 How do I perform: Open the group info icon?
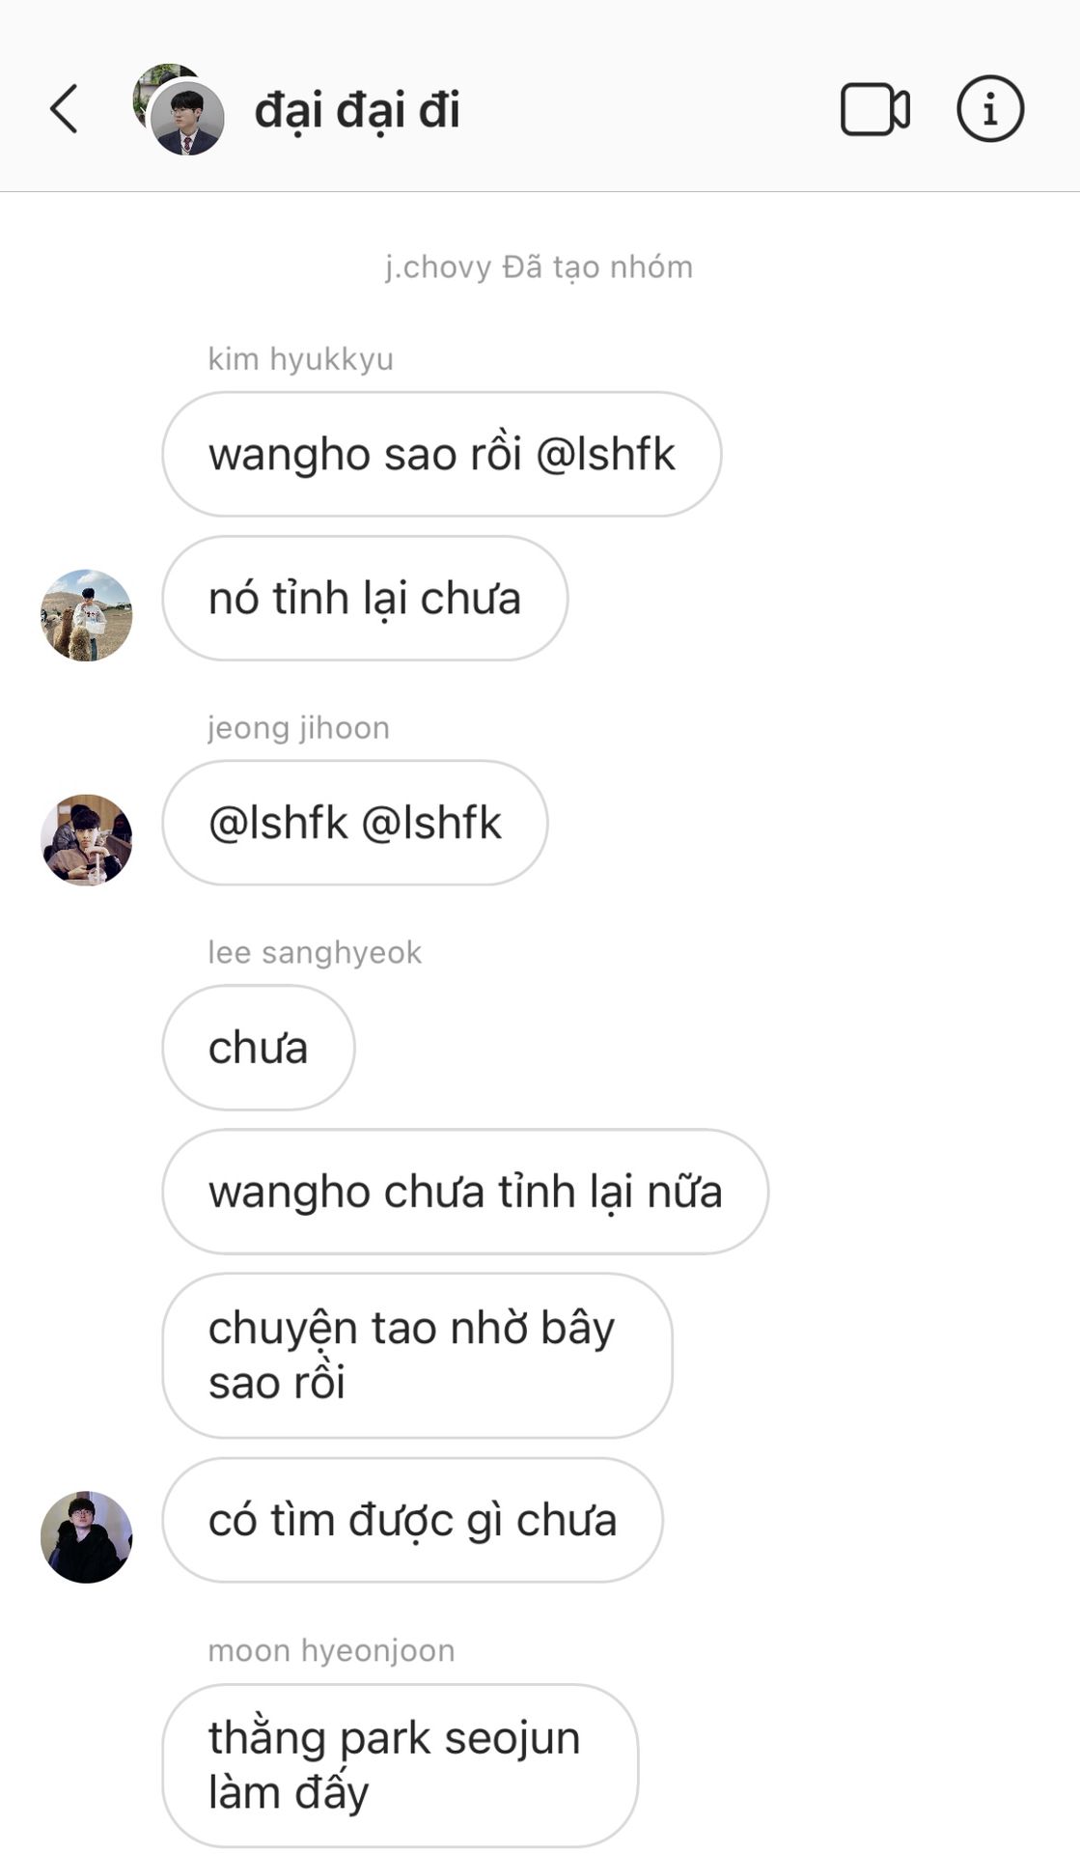(x=989, y=109)
